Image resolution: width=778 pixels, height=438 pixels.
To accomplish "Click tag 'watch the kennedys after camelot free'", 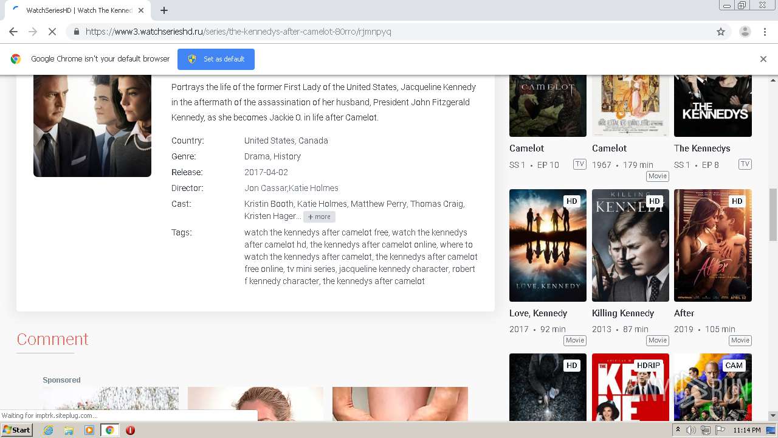I will click(x=316, y=232).
